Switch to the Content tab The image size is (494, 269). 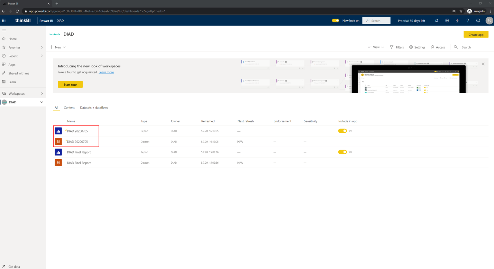point(69,108)
